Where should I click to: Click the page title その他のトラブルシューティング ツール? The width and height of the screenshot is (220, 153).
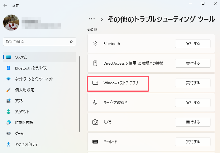coord(161,19)
